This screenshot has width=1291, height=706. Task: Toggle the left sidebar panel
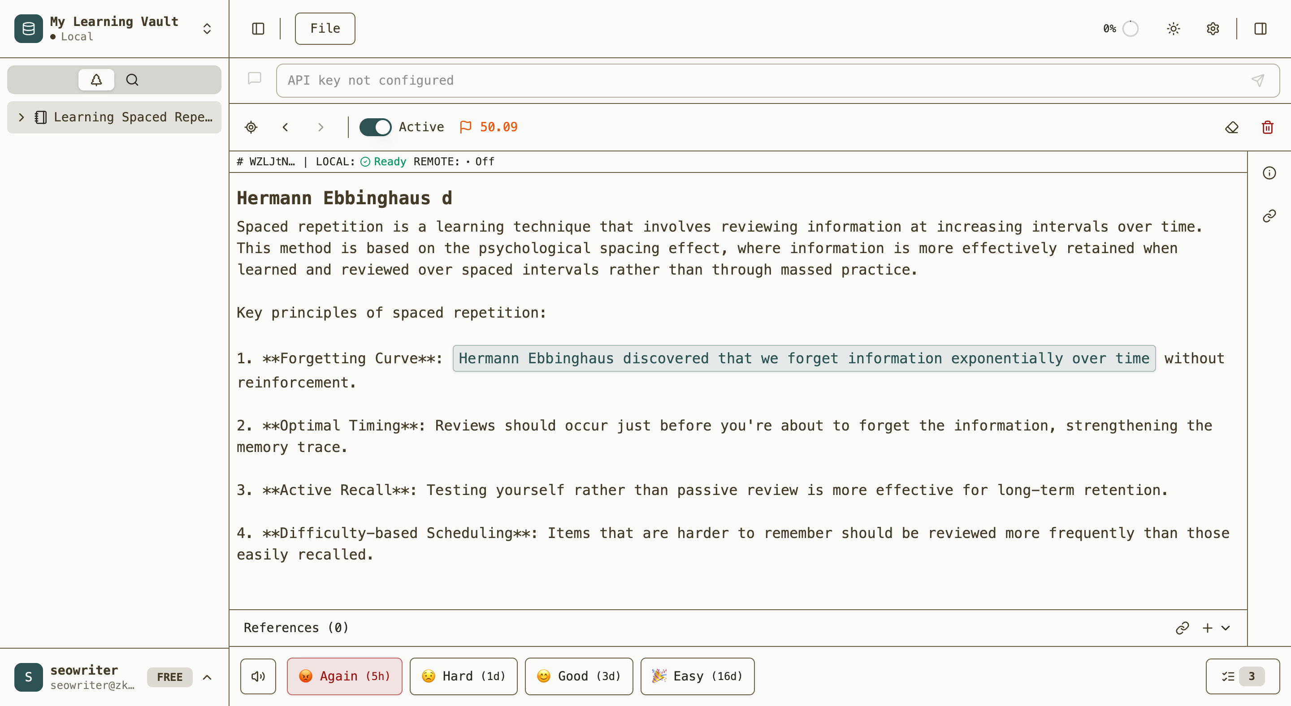(258, 29)
